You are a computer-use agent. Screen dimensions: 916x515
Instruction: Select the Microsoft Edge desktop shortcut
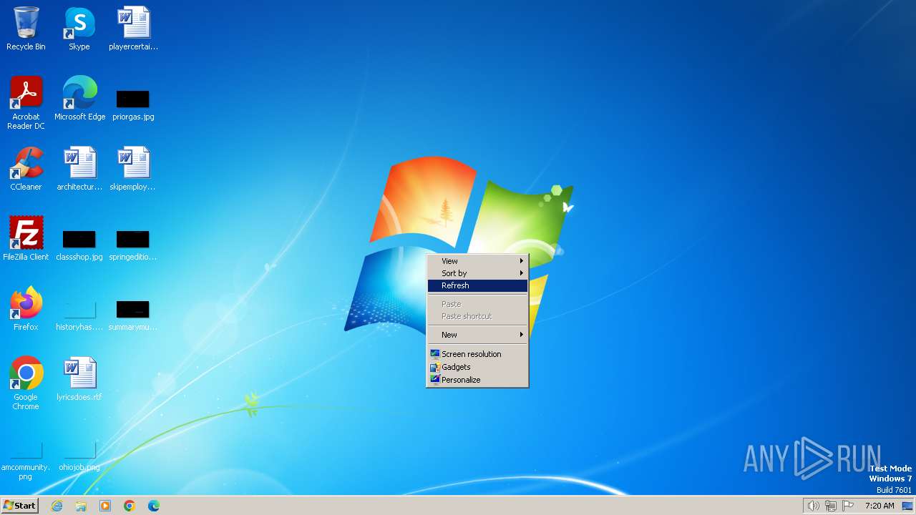pos(79,99)
